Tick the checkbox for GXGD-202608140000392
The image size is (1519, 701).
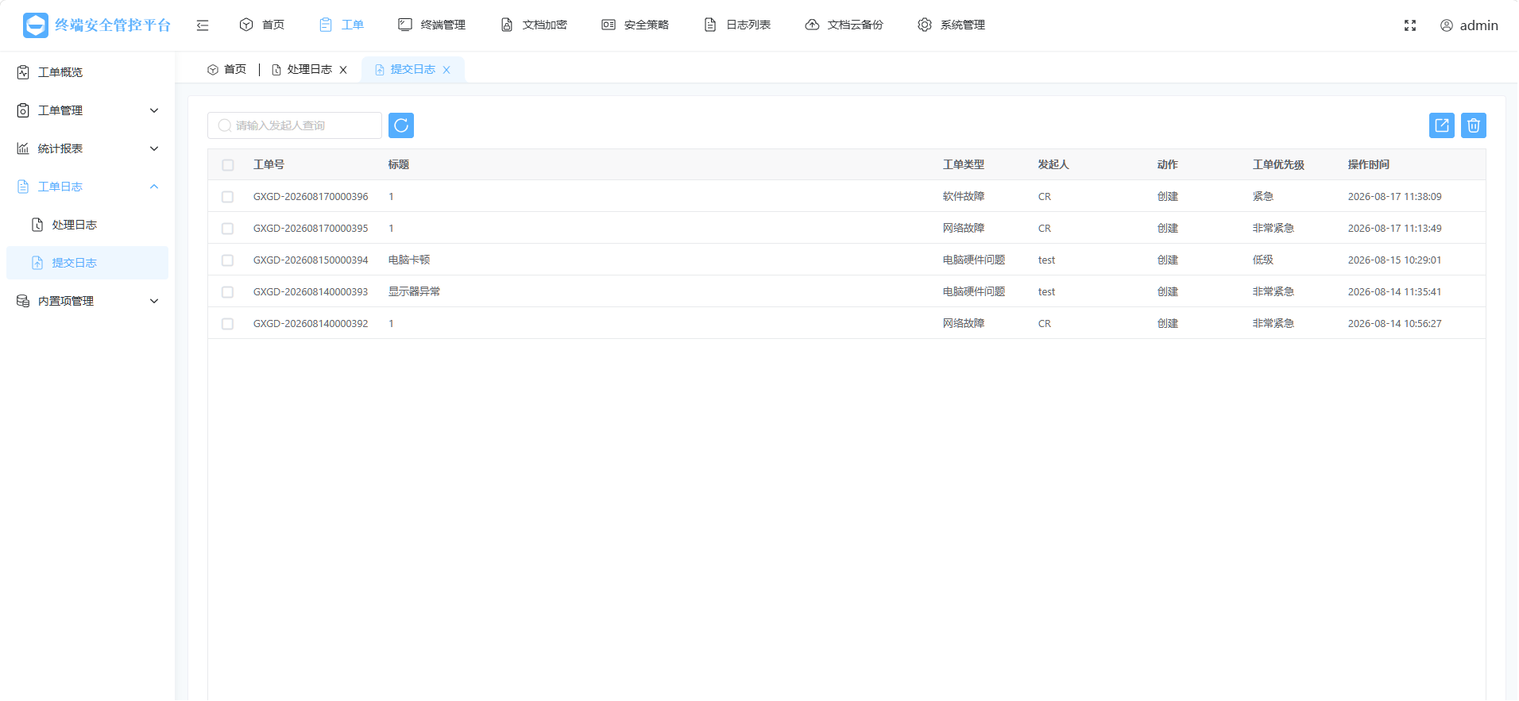point(228,324)
